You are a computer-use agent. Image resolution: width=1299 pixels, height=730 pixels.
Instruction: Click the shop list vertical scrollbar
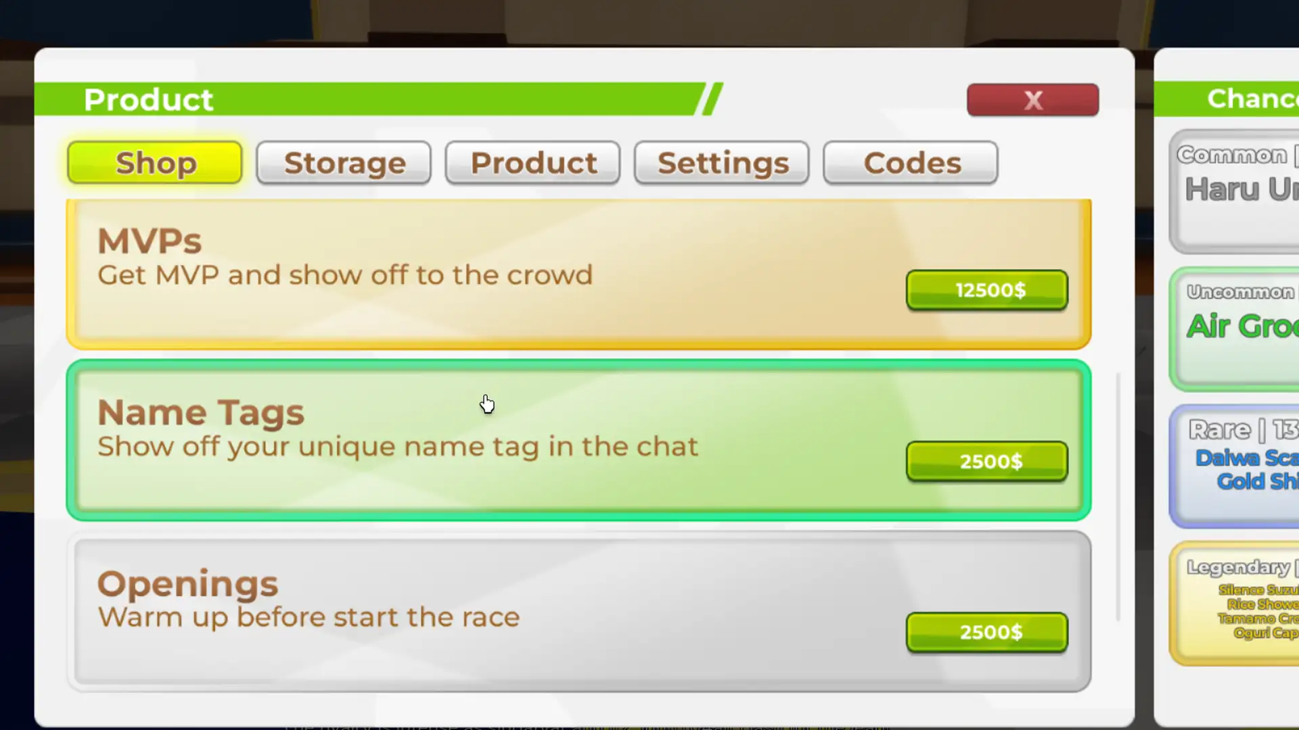pos(1118,496)
